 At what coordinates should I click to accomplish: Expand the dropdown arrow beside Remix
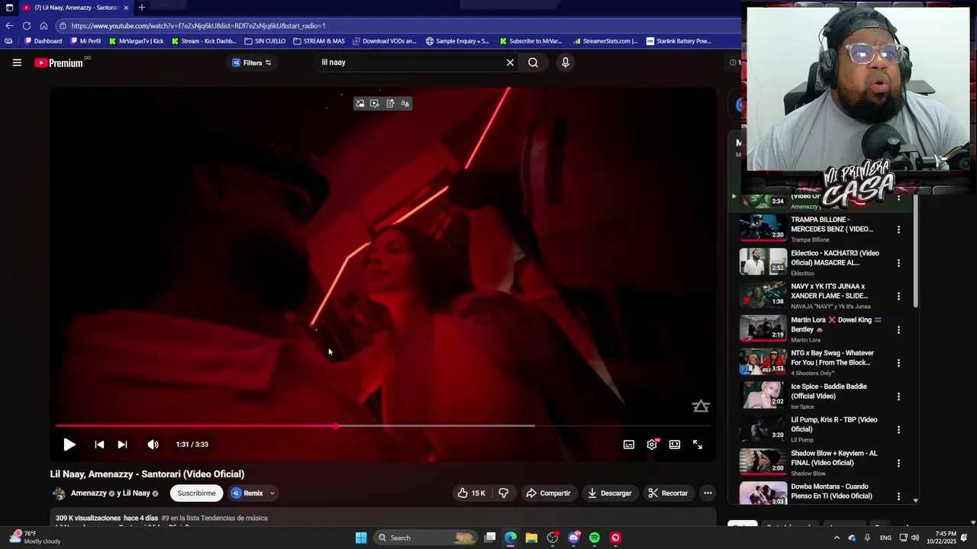tap(272, 493)
